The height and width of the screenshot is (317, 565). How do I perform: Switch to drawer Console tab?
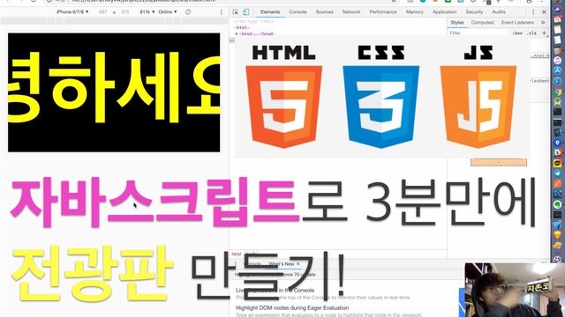click(x=252, y=264)
